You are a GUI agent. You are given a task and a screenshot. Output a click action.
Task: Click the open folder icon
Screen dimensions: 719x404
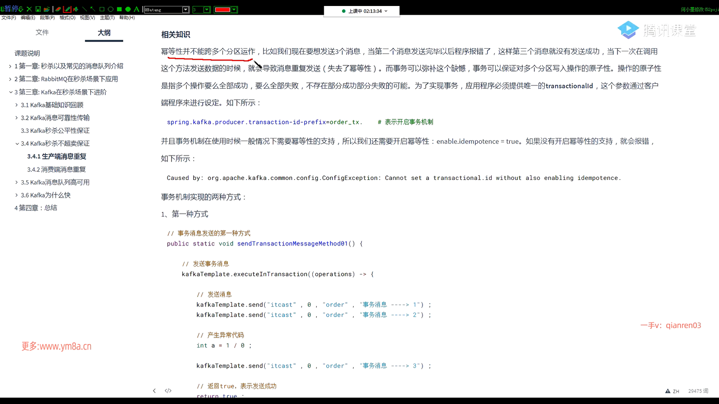click(x=46, y=9)
